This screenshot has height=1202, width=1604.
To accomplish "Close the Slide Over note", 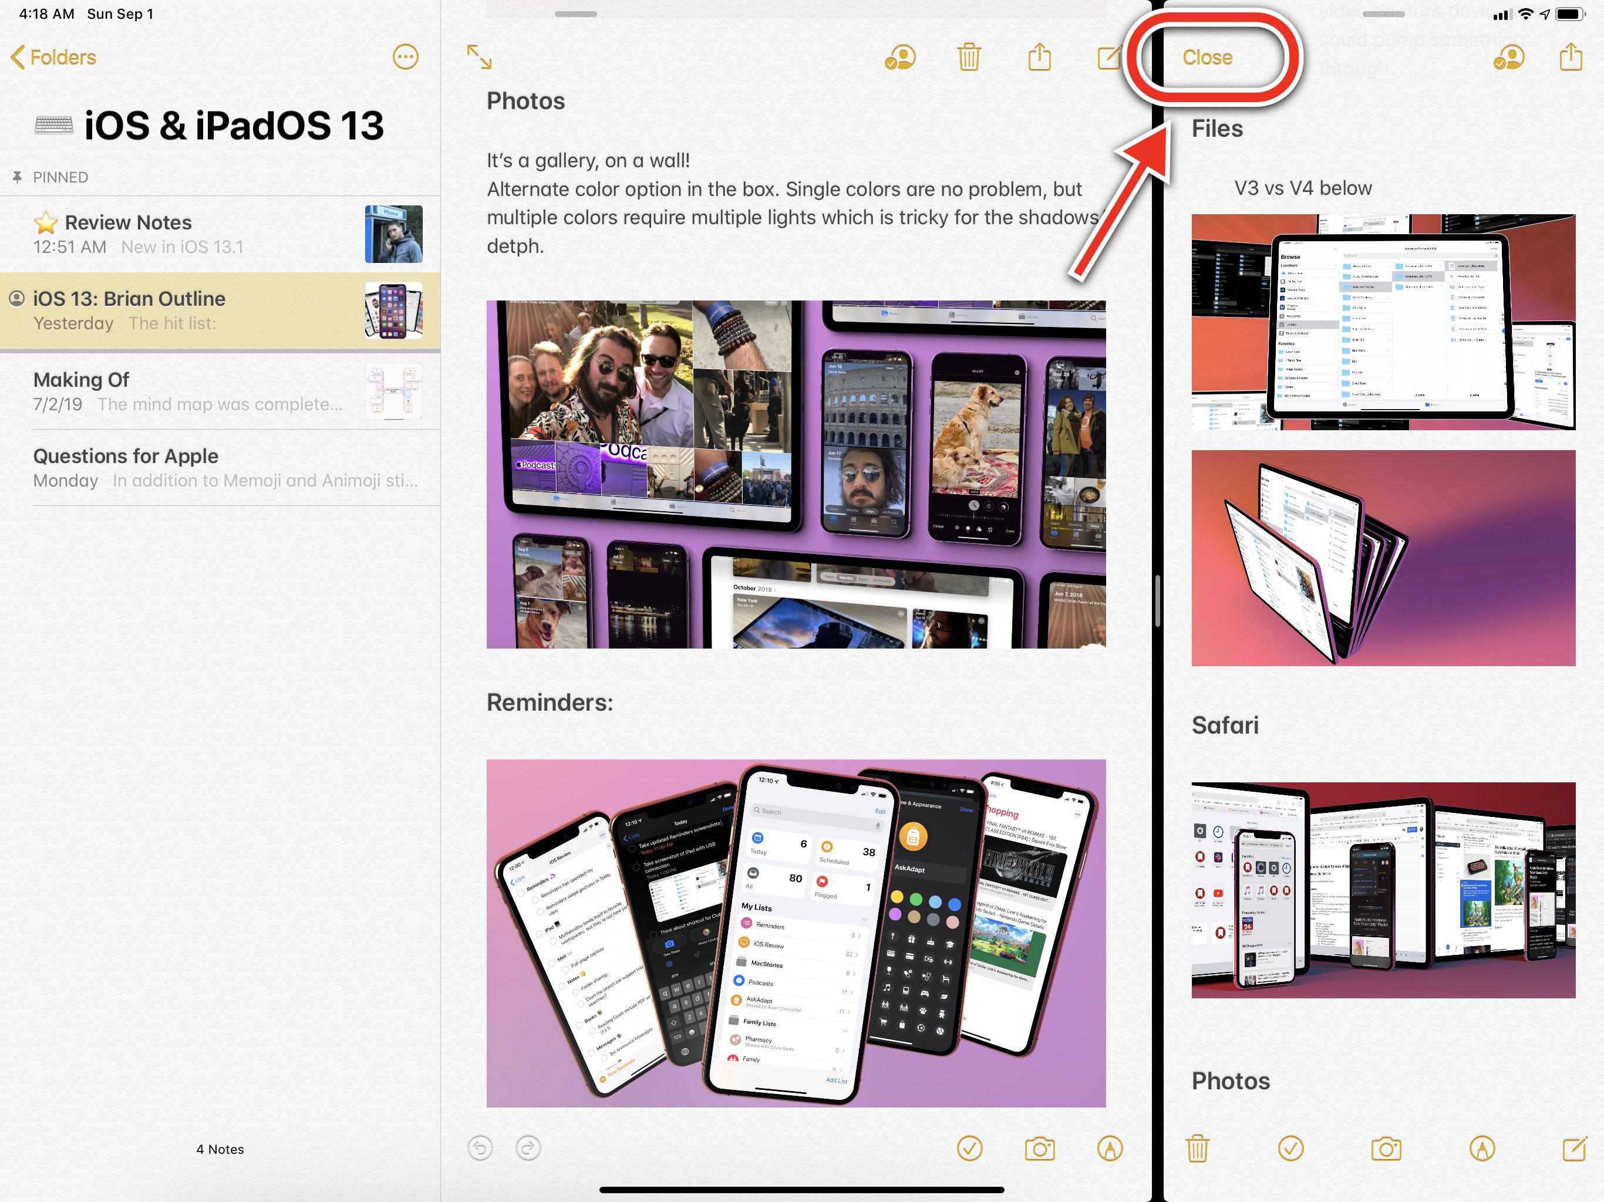I will (x=1207, y=58).
